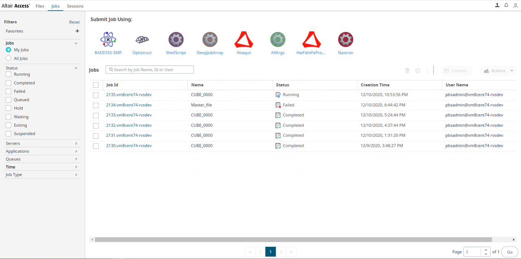Expand the Applications filter section
This screenshot has width=521, height=259.
(76, 151)
